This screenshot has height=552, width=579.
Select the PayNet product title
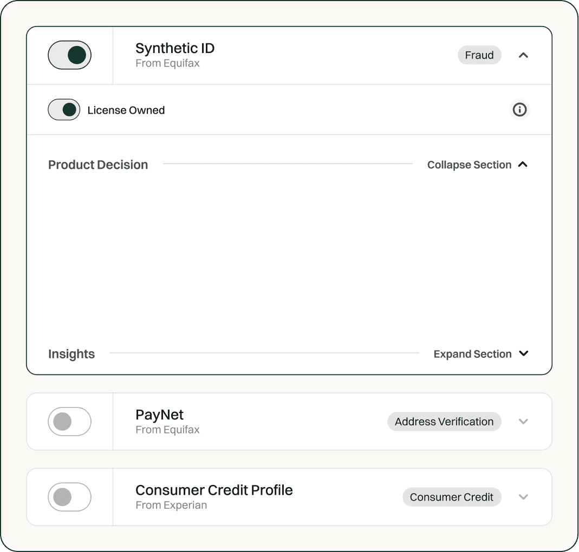159,415
